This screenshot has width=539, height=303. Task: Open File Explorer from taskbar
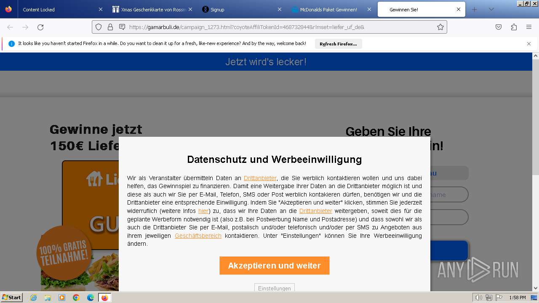[x=48, y=298]
